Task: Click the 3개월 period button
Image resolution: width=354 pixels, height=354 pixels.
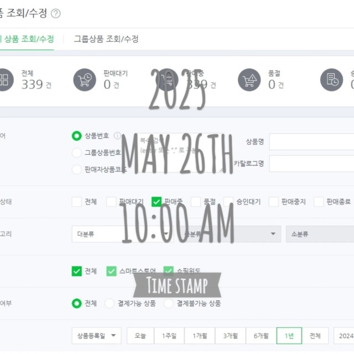Action: 231,336
